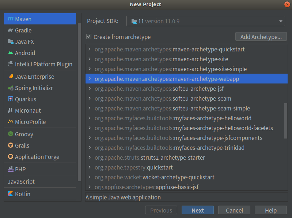The image size is (292, 218).
Task: Click archetype list vertical scrollbar thumb
Action: point(286,121)
